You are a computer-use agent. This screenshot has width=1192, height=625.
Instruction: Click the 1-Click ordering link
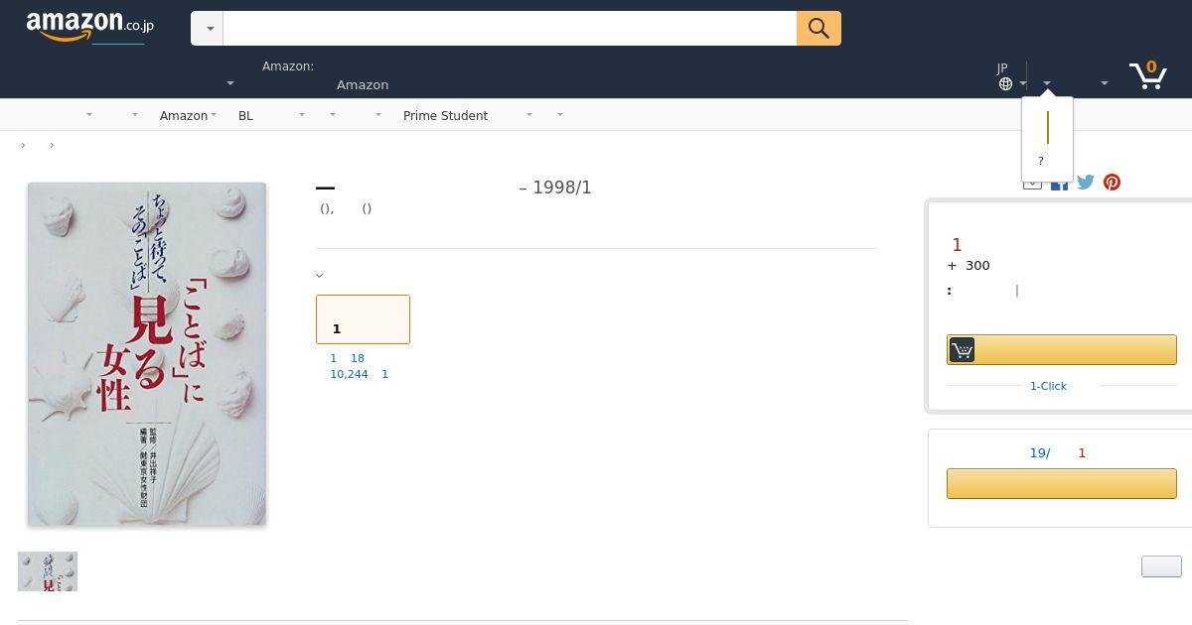[1048, 386]
